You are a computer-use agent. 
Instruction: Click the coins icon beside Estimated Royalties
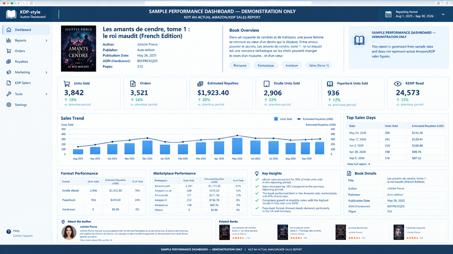pyautogui.click(x=200, y=84)
